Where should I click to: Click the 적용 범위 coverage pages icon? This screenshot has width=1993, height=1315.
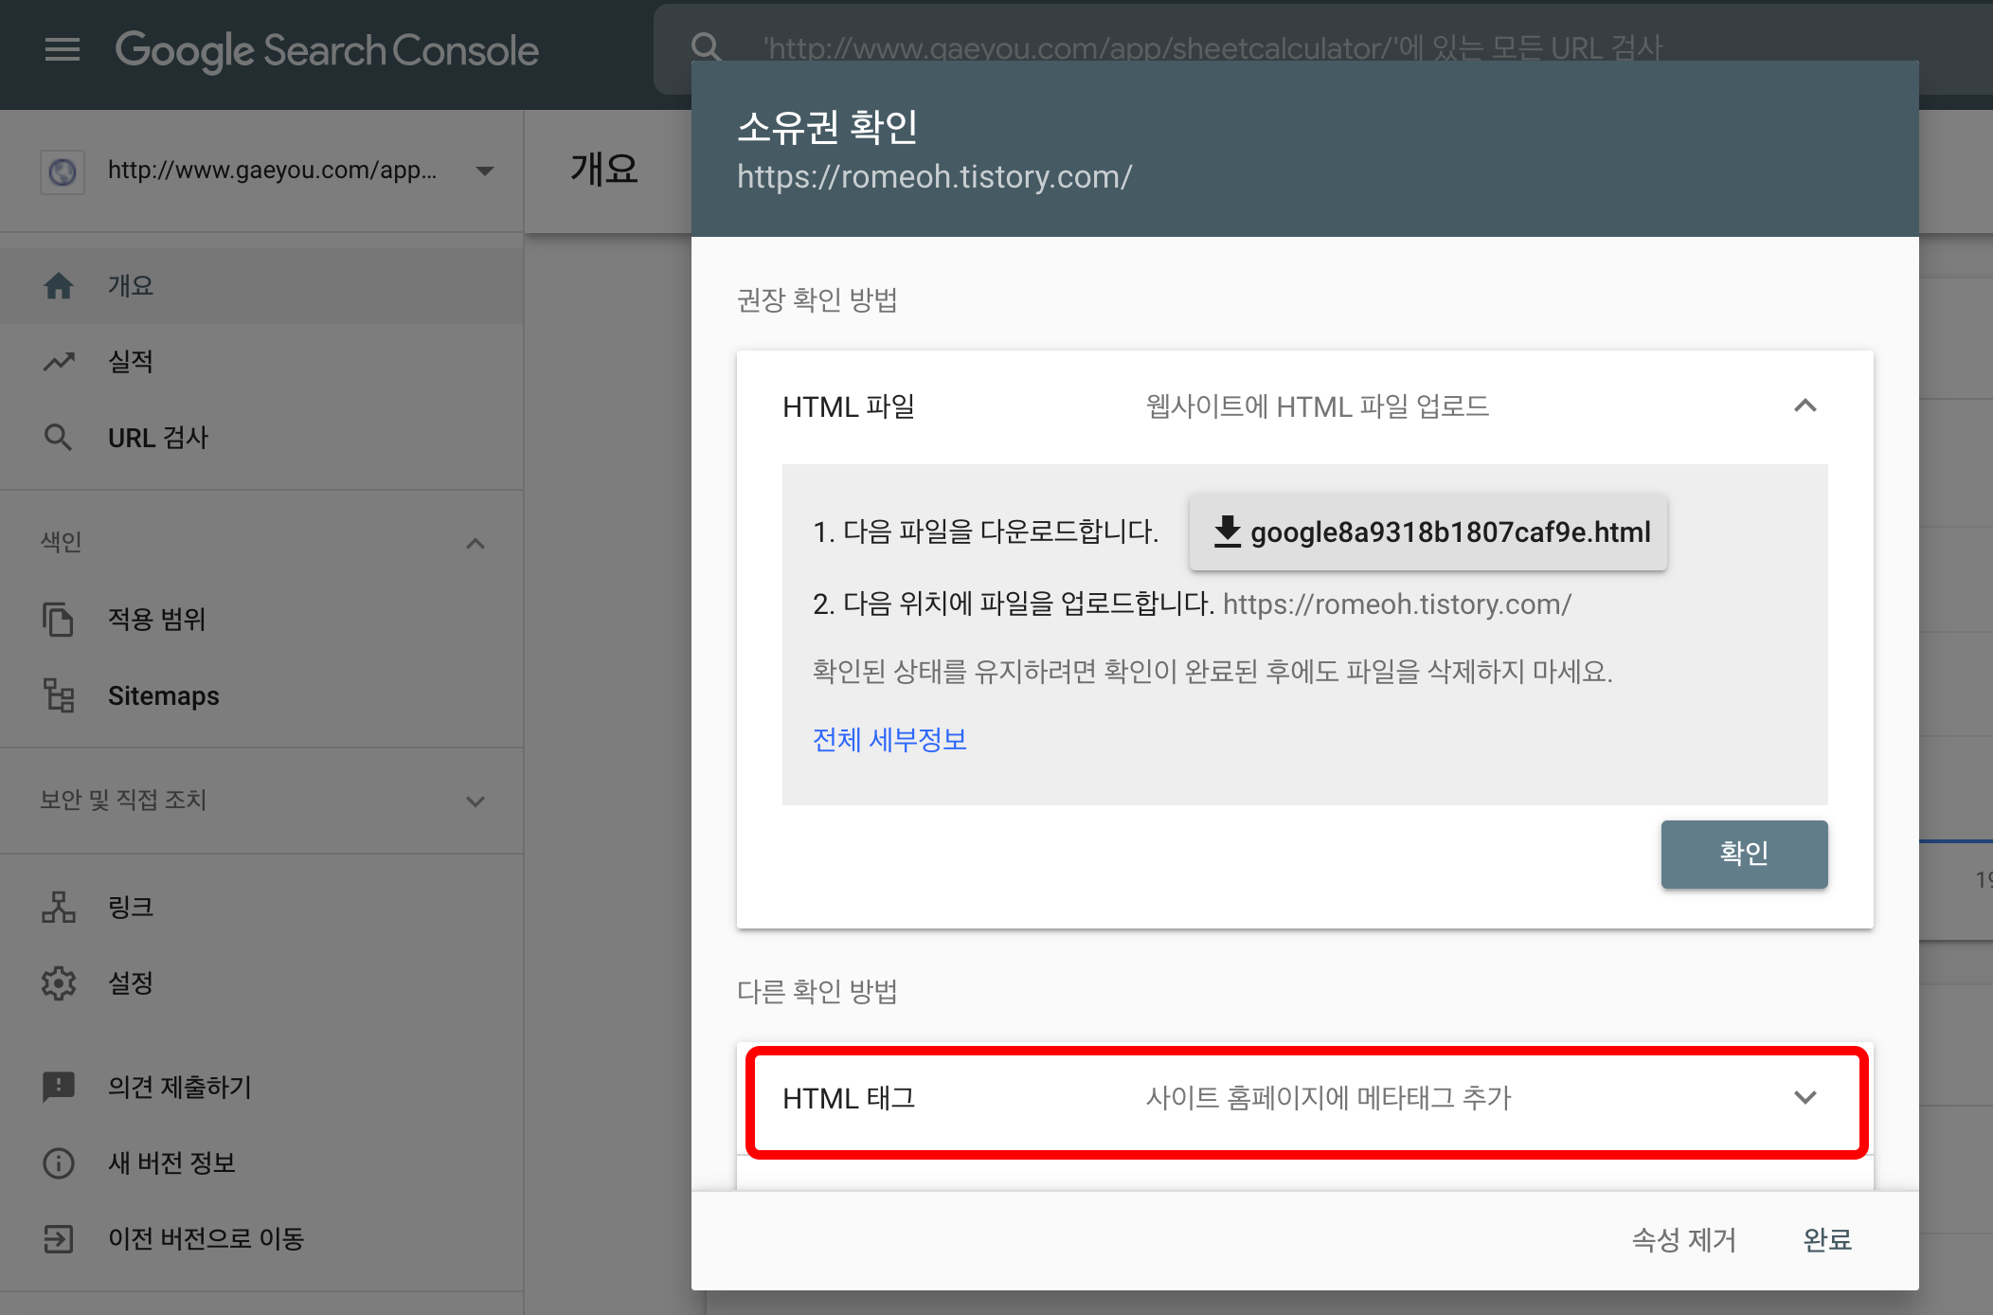tap(59, 619)
